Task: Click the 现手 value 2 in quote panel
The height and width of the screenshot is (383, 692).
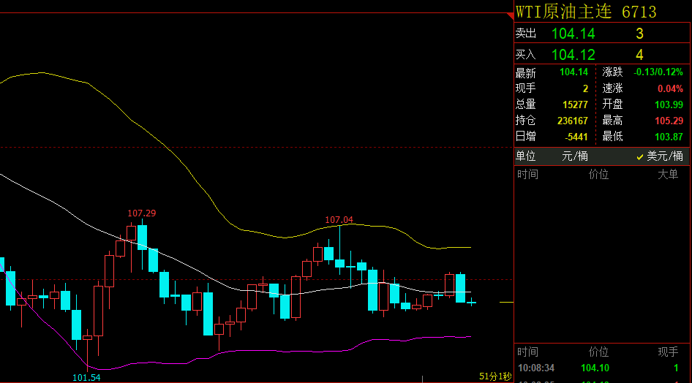Action: click(x=585, y=88)
